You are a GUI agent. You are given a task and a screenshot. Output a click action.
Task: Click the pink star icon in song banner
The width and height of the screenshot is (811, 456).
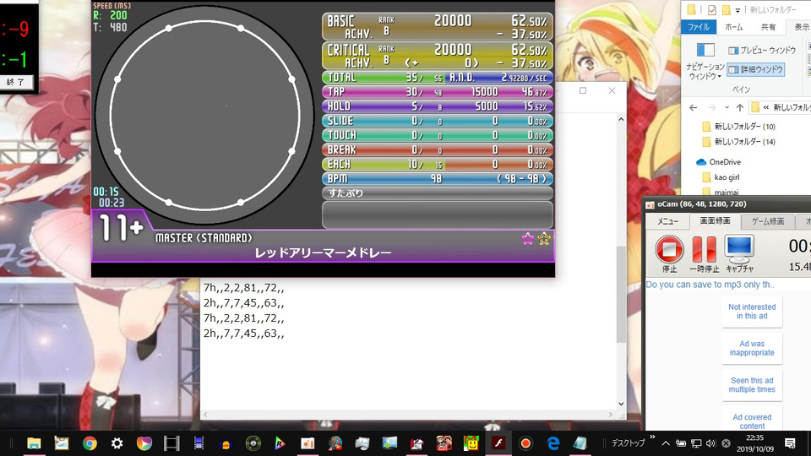coord(527,238)
